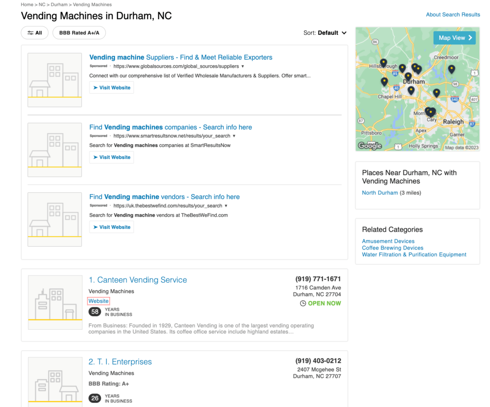Screen dimensions: 490x407
Task: Click Visit Website on the TheBestWeFind ad
Action: [111, 227]
